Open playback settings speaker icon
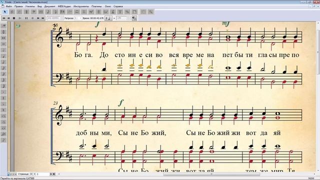This screenshot has height=180, width=320. point(134,18)
